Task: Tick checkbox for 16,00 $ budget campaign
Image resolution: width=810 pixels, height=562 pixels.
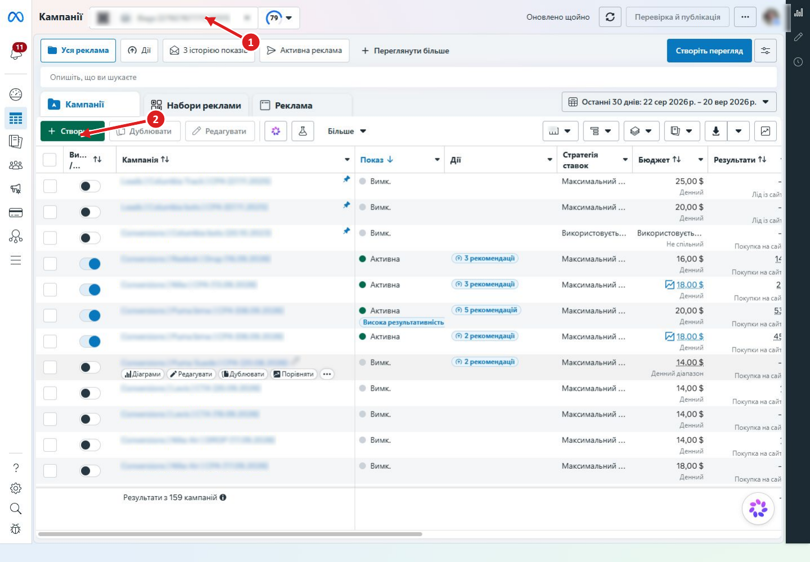Action: pos(50,264)
